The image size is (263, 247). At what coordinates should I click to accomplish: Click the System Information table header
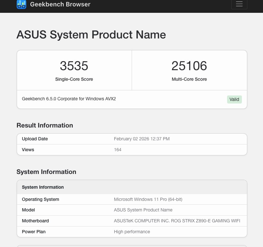pos(43,187)
